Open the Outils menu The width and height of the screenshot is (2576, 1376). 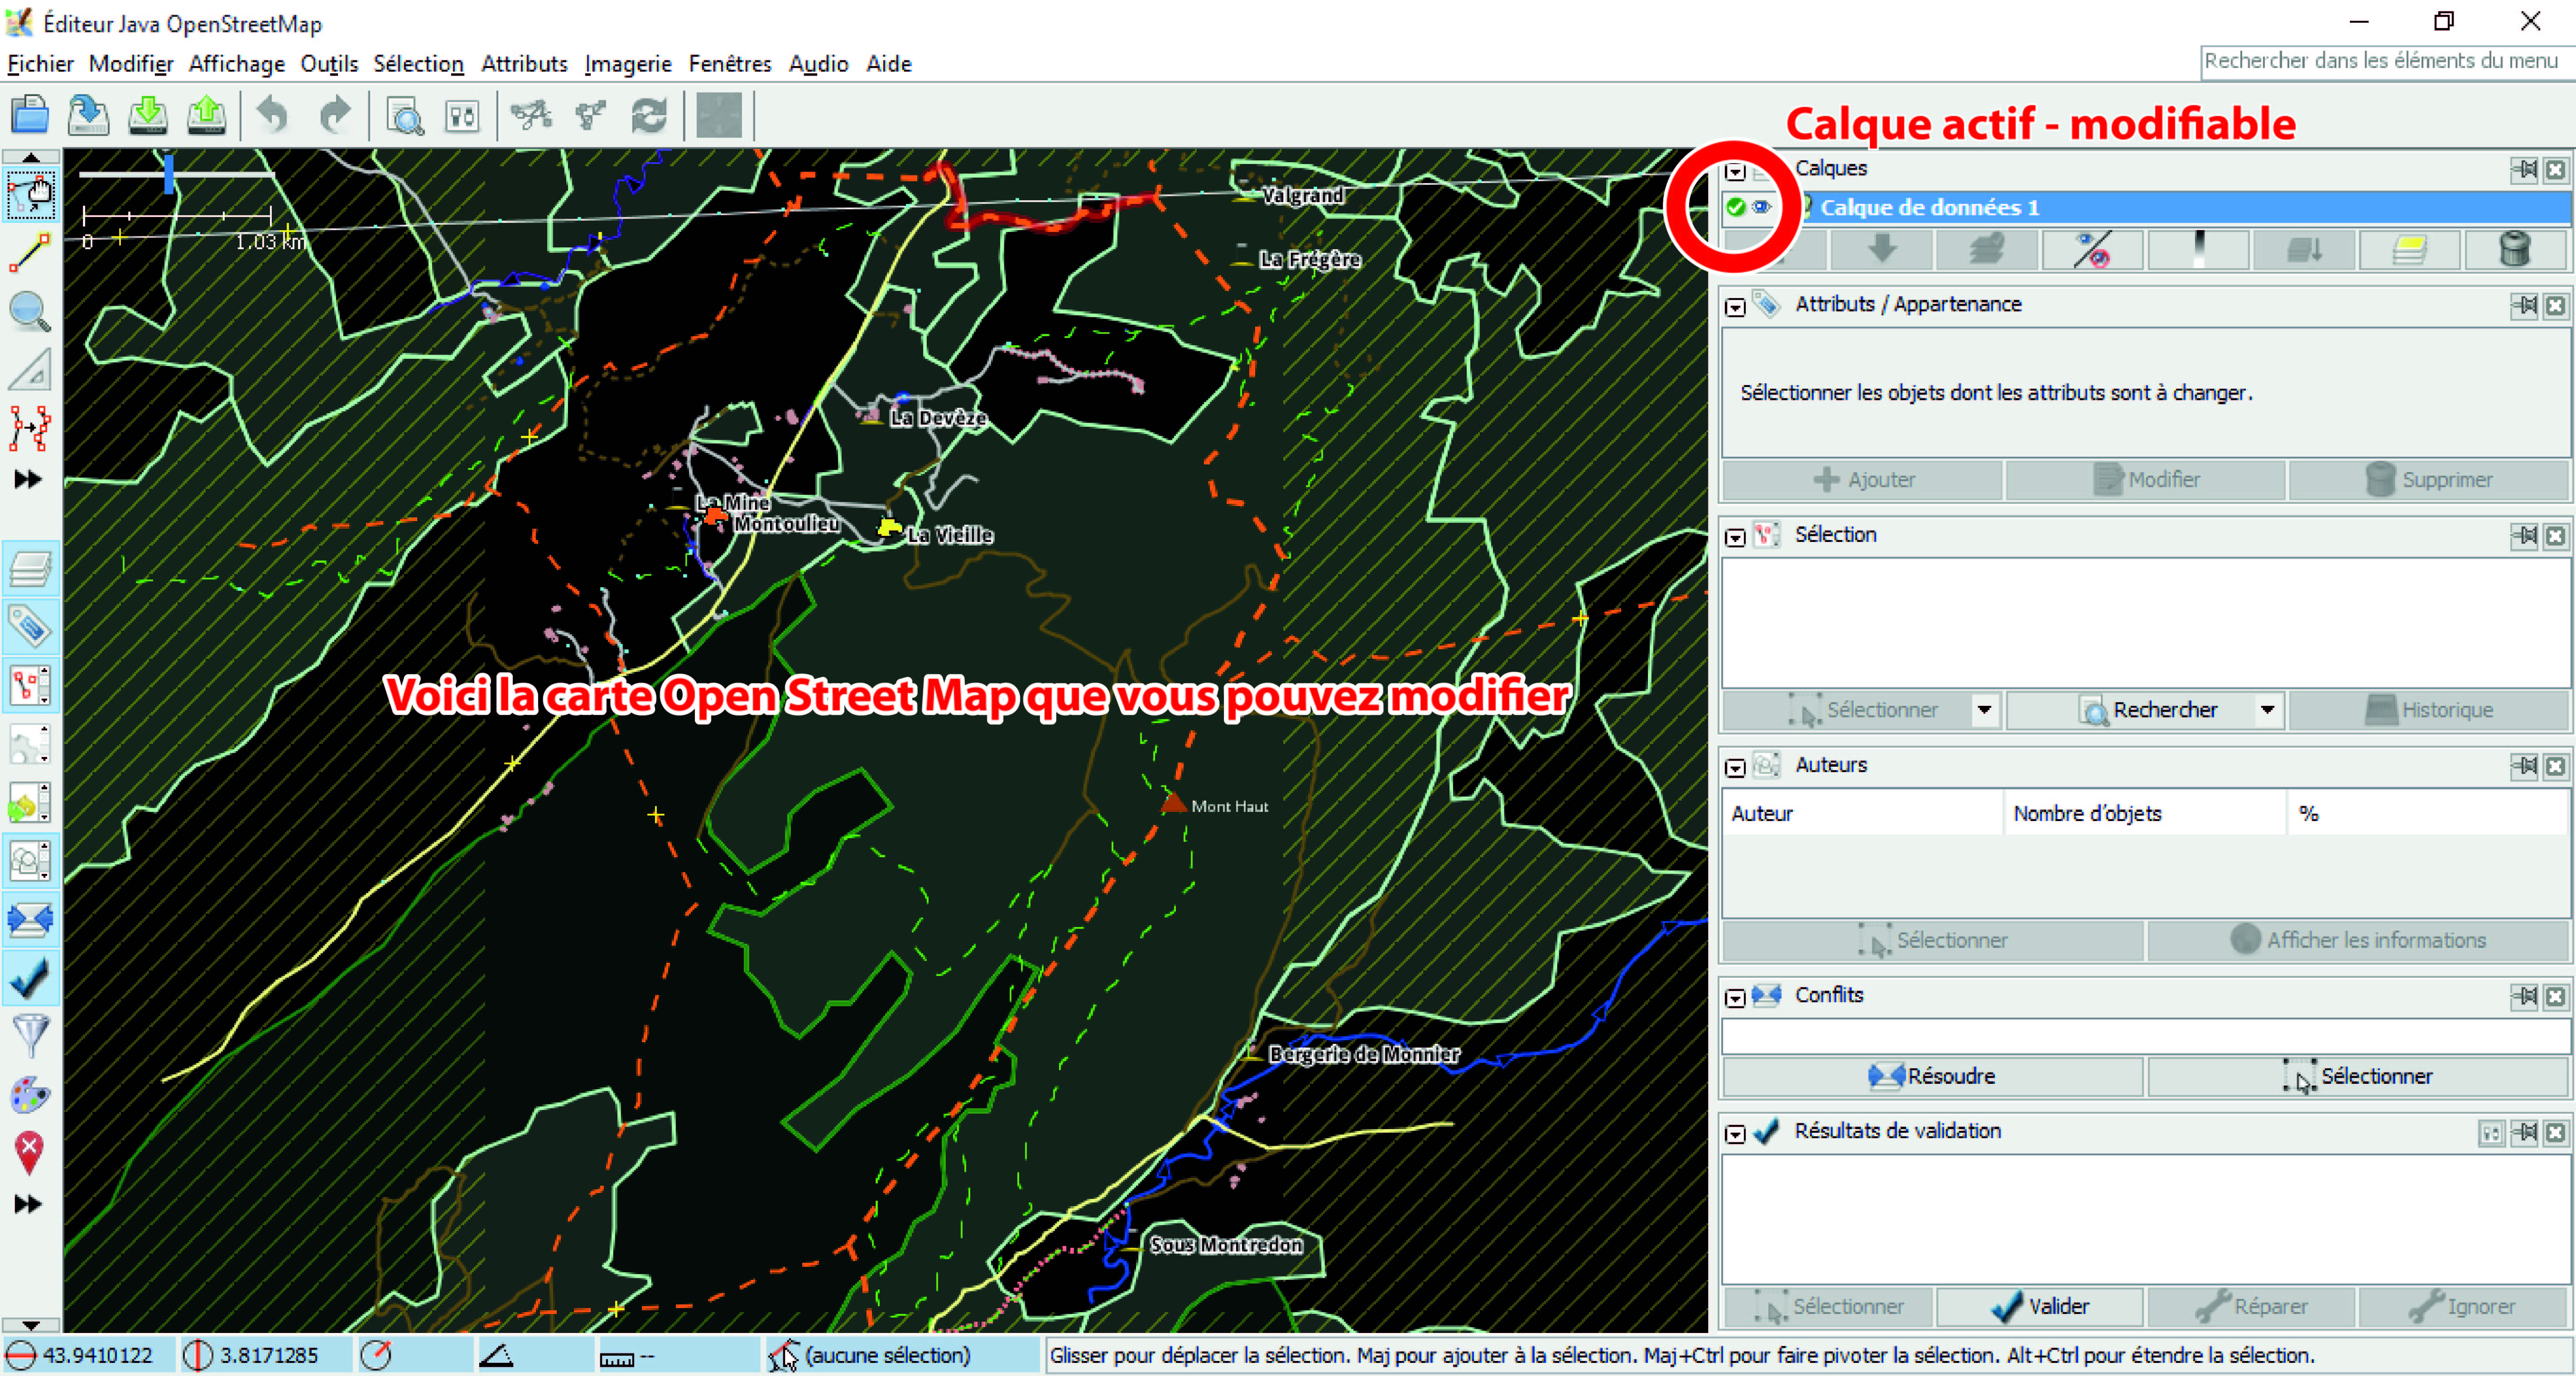(329, 64)
